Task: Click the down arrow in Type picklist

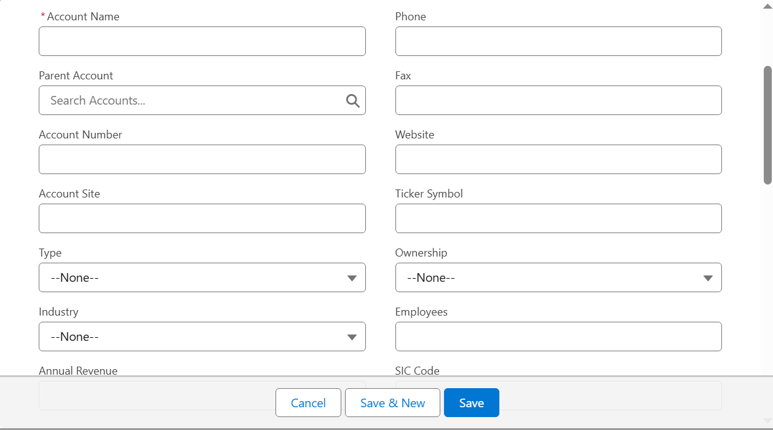Action: pyautogui.click(x=352, y=278)
